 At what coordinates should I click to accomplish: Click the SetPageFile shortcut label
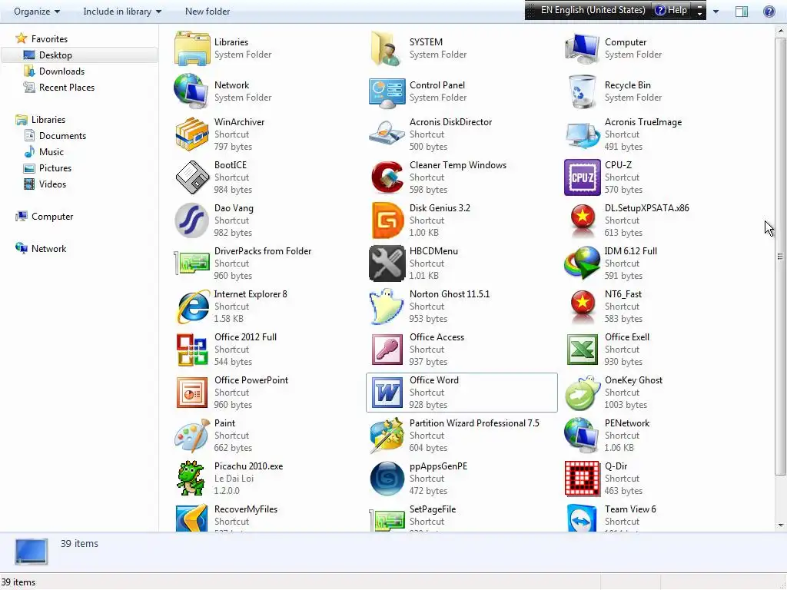click(433, 509)
